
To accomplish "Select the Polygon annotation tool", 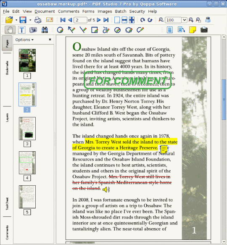I will 117,30.
